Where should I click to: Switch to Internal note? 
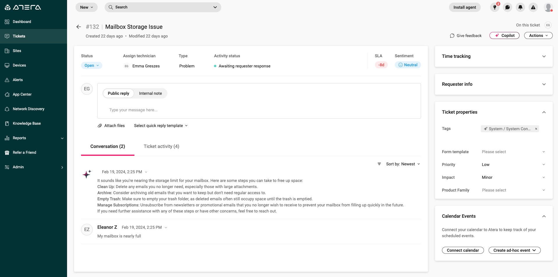click(x=150, y=93)
